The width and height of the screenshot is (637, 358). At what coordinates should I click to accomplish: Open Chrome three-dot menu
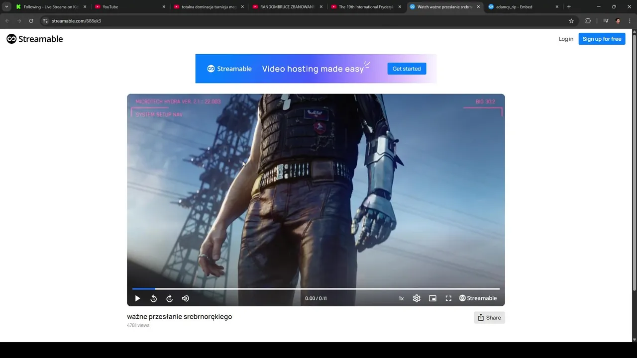tap(630, 21)
